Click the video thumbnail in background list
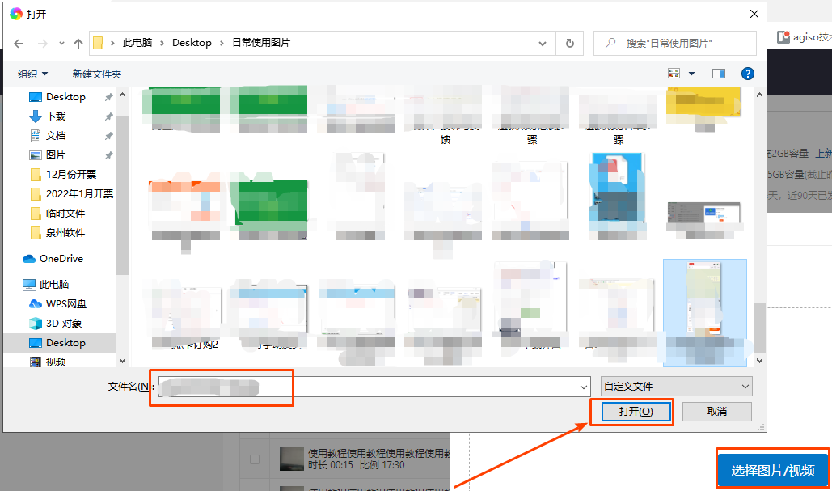Image resolution: width=832 pixels, height=491 pixels. 291,459
